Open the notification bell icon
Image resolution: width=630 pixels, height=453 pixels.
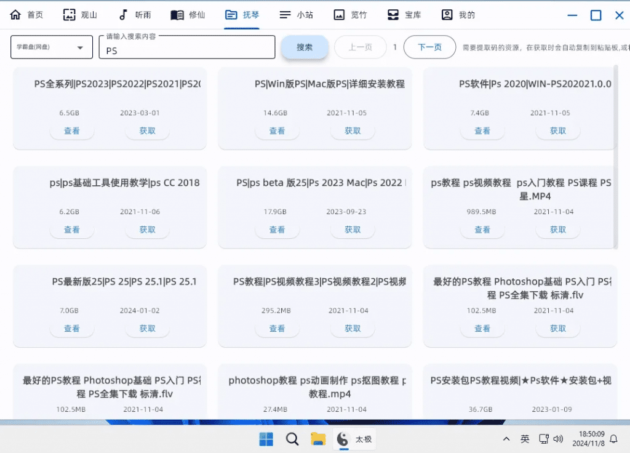click(613, 439)
